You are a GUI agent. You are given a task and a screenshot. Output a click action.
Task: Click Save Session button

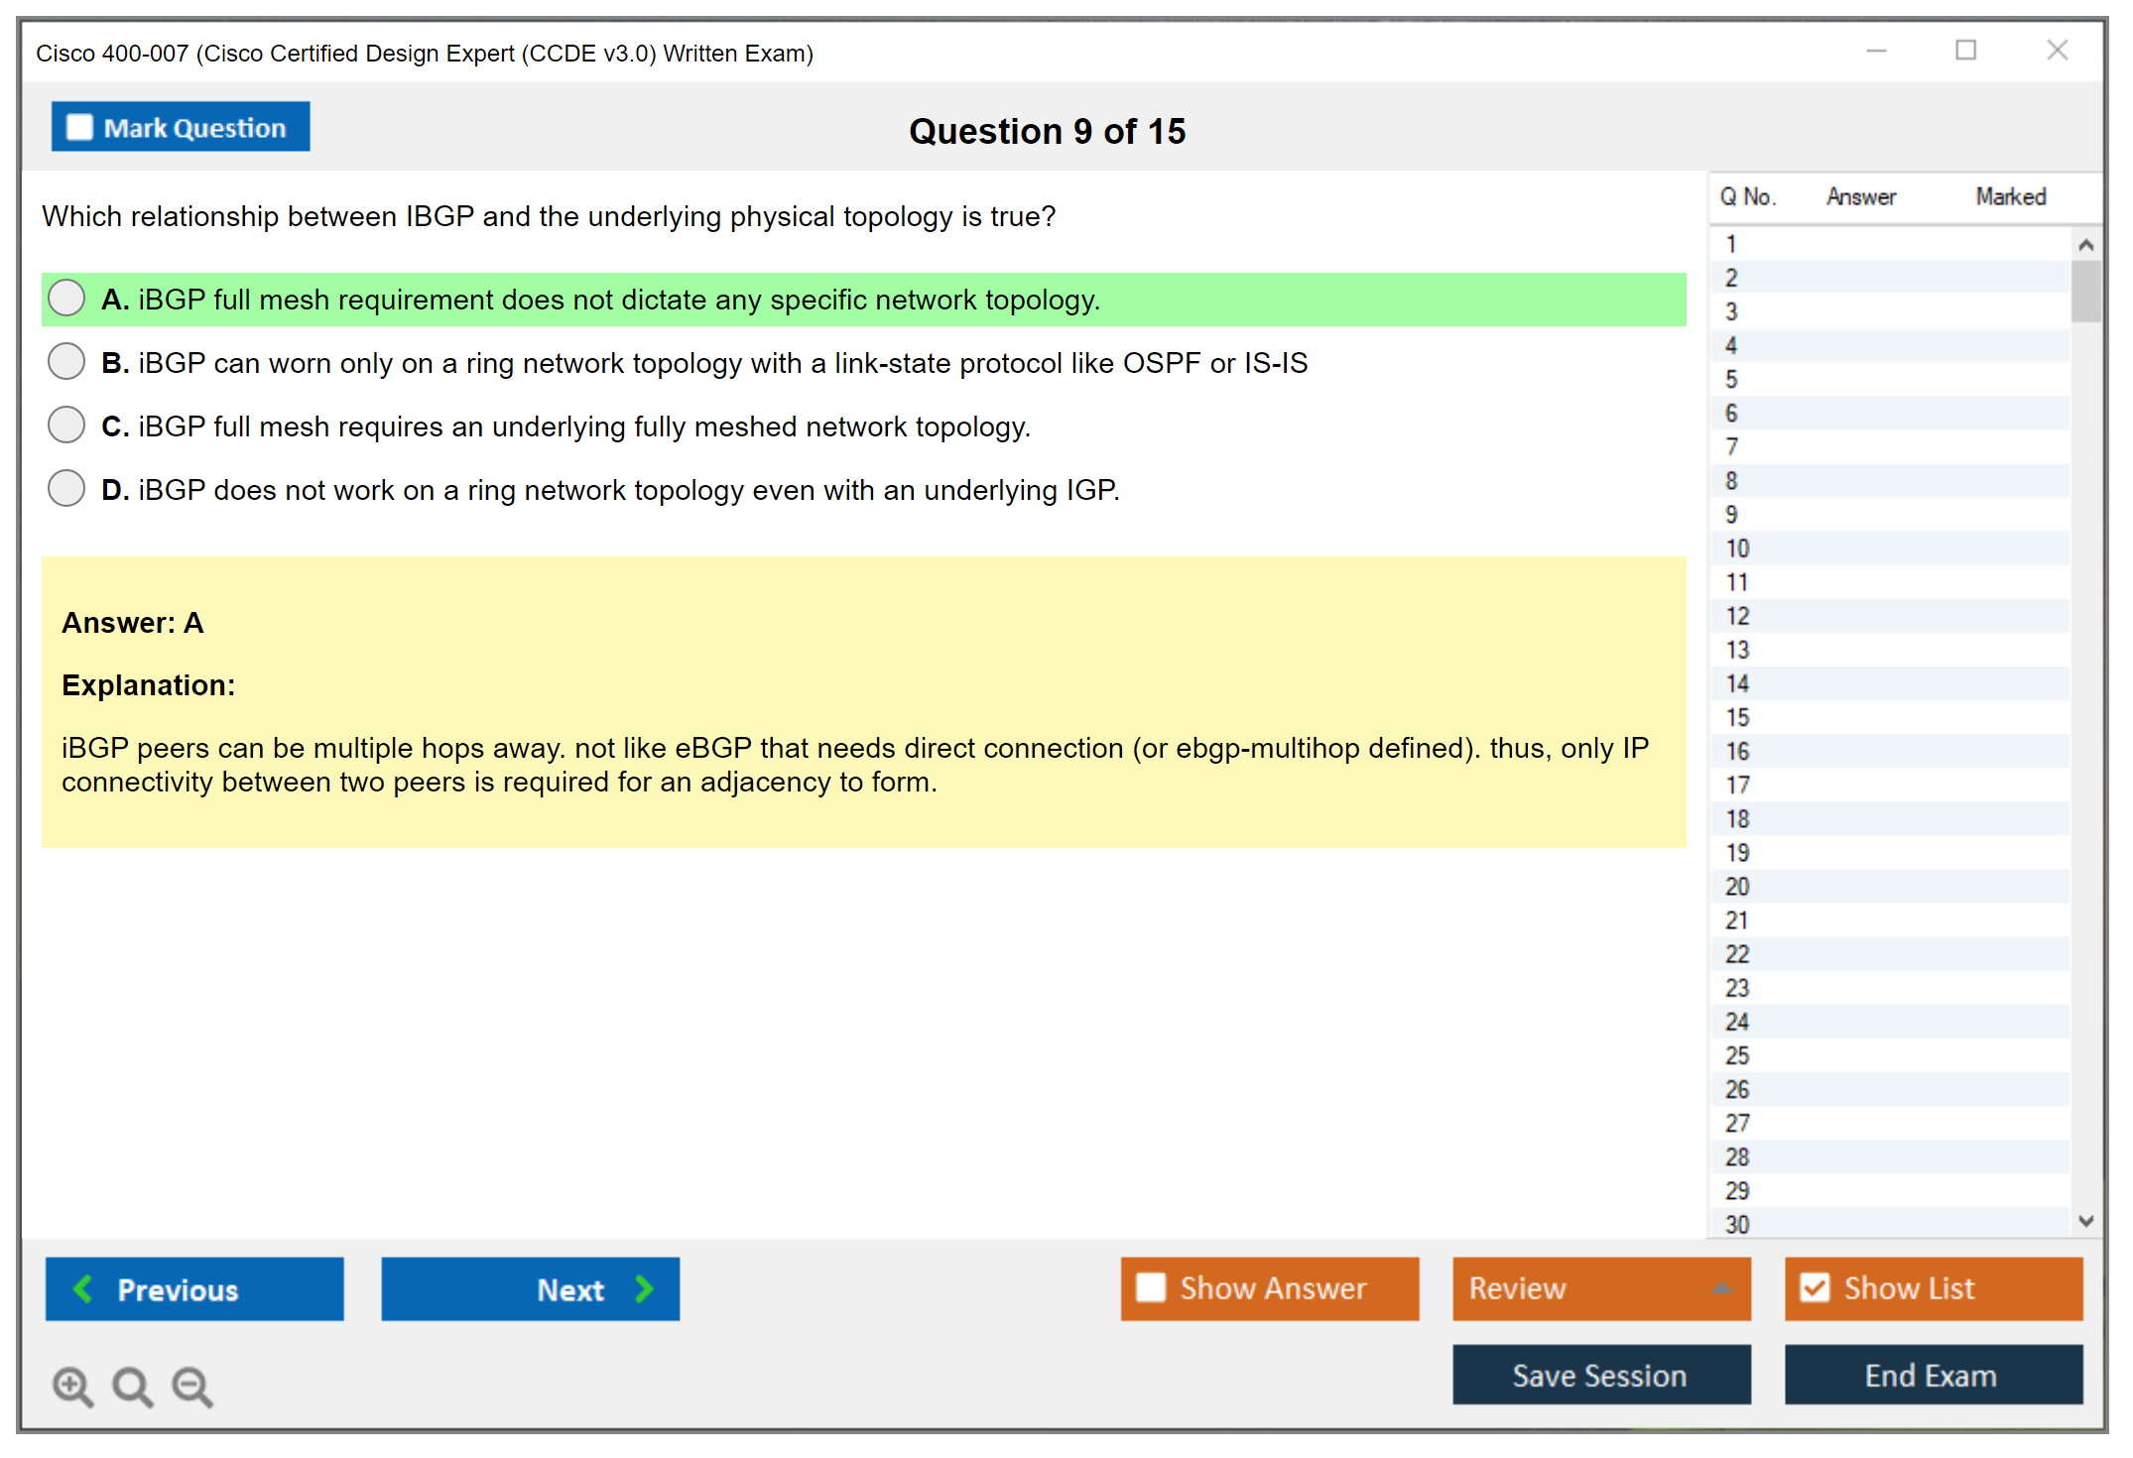[1601, 1376]
